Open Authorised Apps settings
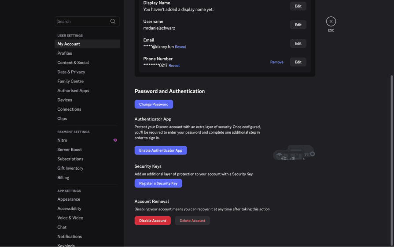The height and width of the screenshot is (247, 394). tap(73, 90)
